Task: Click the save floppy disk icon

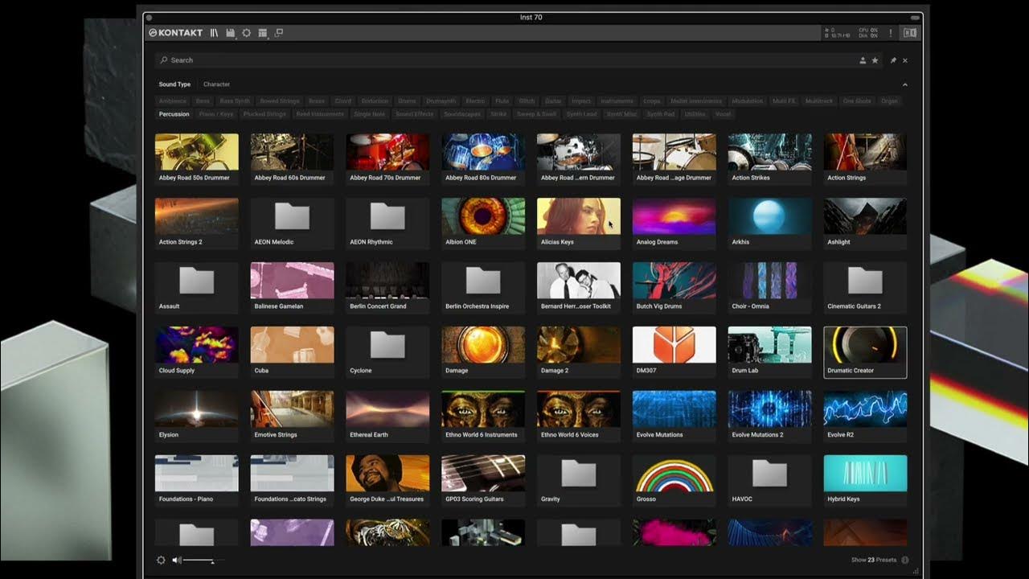Action: [x=231, y=33]
